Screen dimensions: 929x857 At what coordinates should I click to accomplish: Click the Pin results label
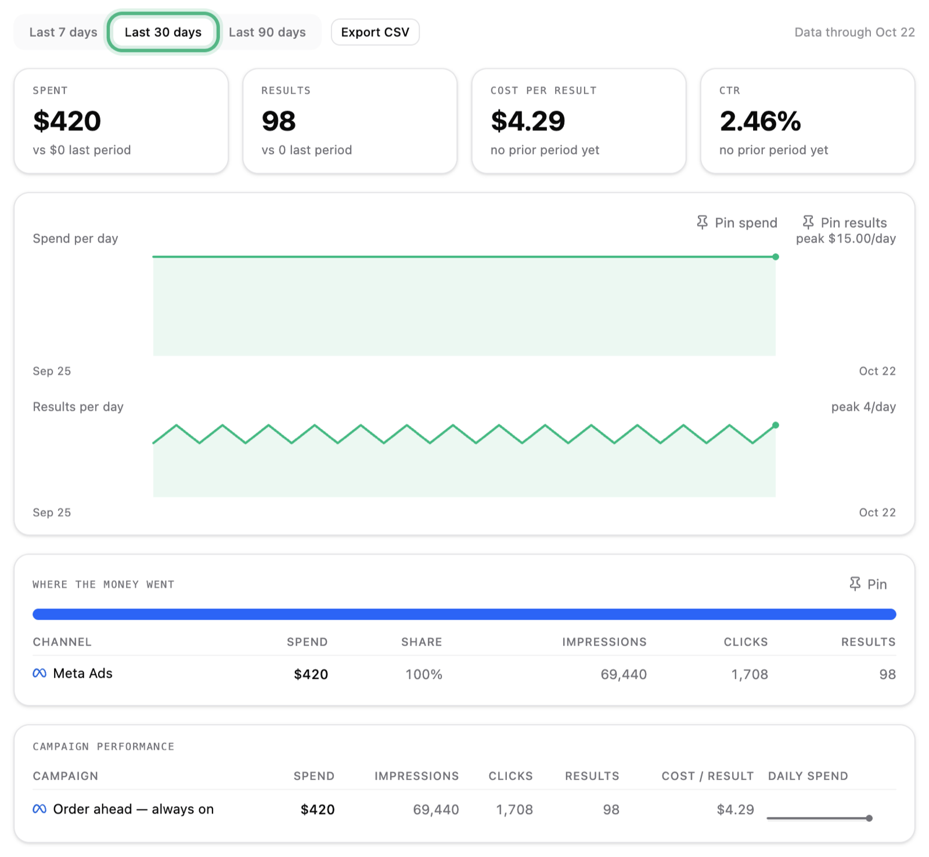tap(854, 223)
